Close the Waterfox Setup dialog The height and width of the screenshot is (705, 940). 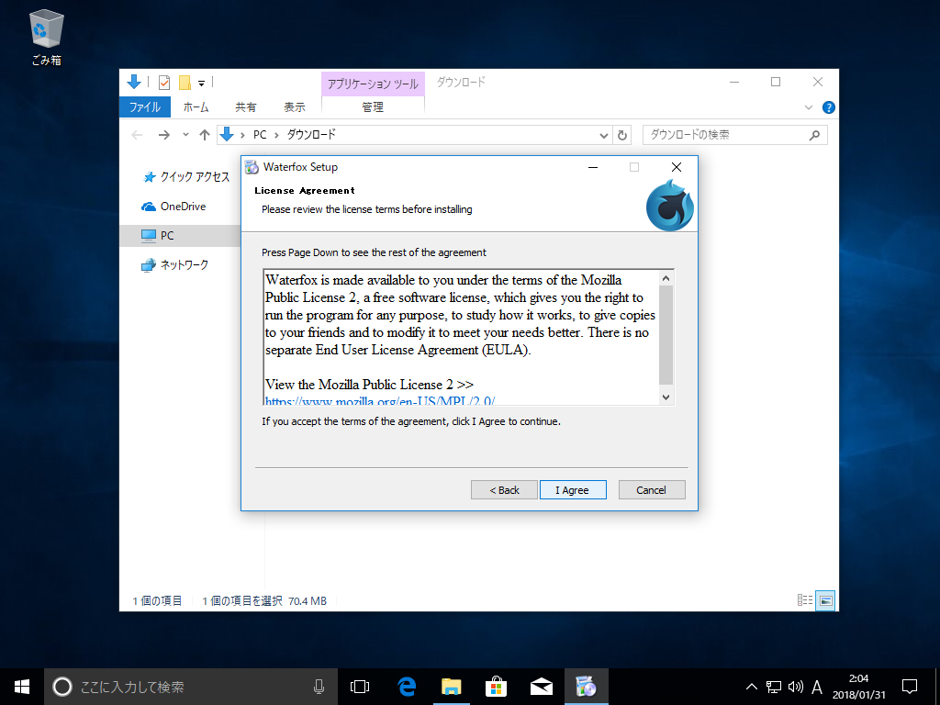click(677, 167)
